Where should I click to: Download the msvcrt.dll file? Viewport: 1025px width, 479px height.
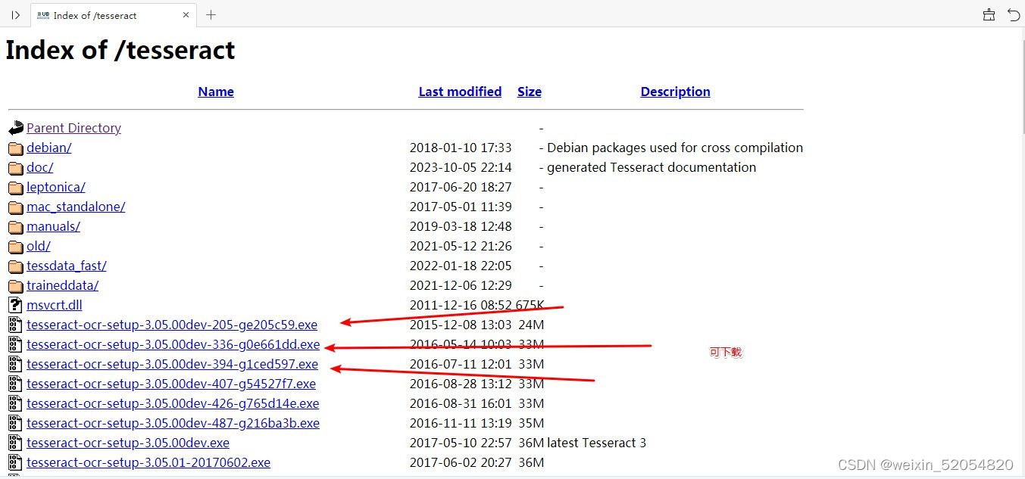click(55, 305)
